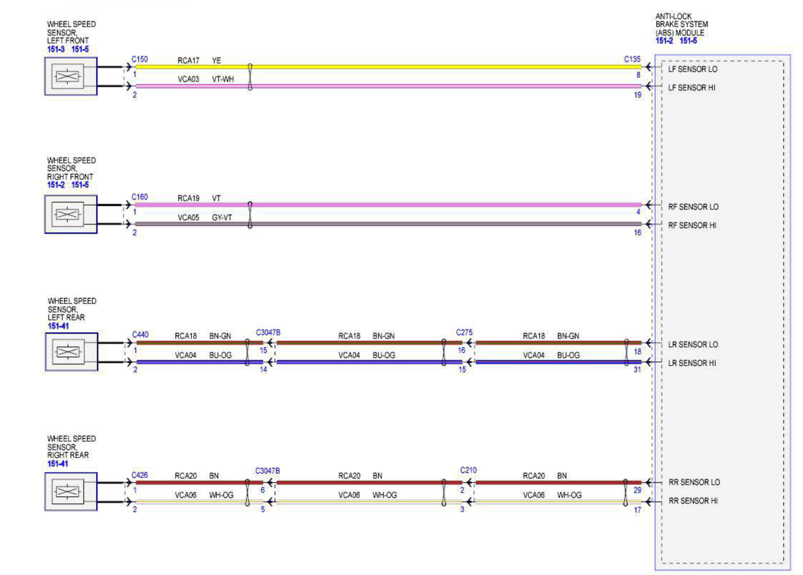Open the 151-2 link under ABS module title
Screen dimensions: 803x575
pyautogui.click(x=664, y=41)
